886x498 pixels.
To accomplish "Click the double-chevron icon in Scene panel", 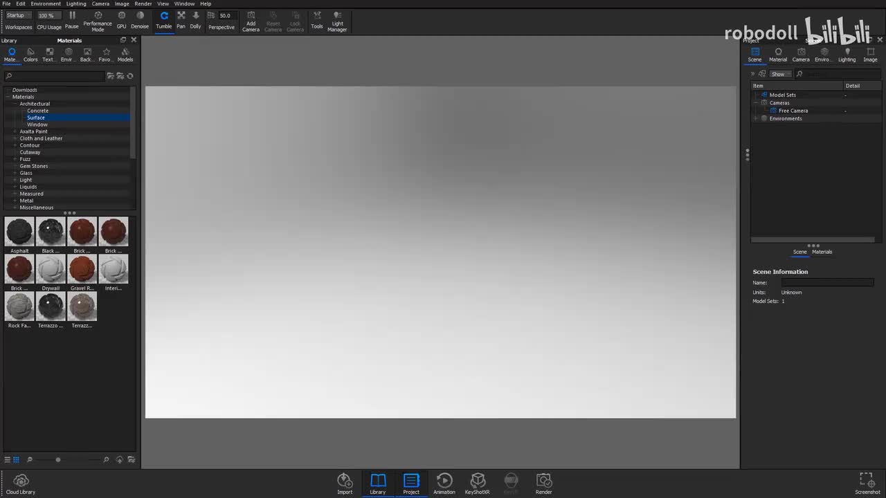I will click(752, 74).
